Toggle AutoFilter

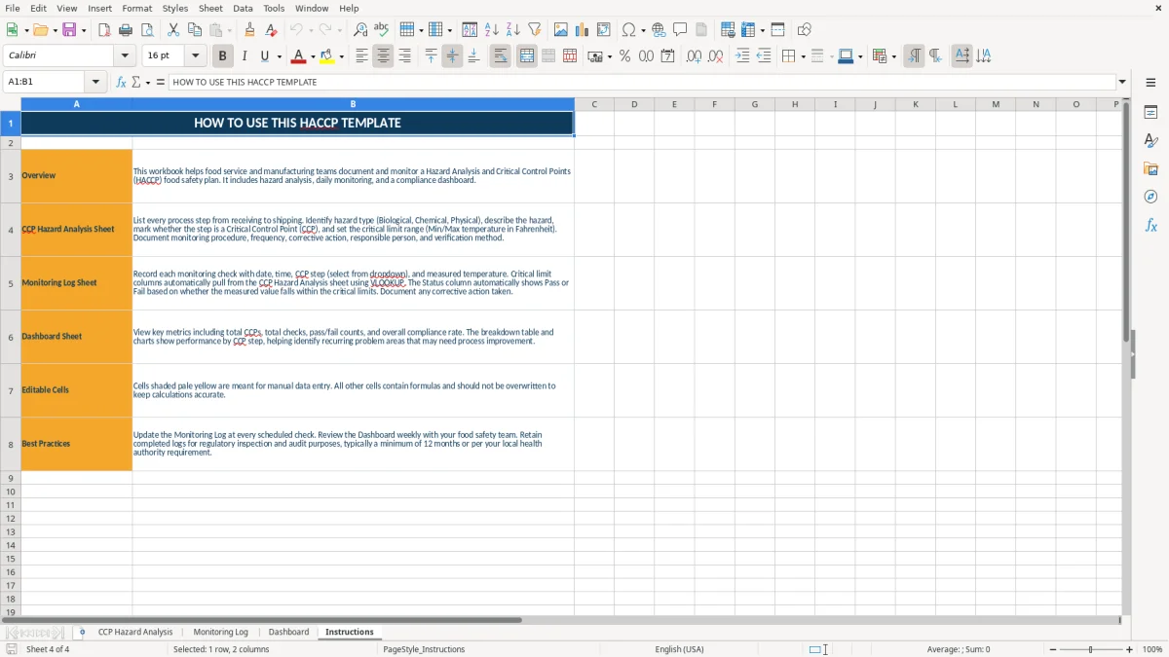point(534,30)
